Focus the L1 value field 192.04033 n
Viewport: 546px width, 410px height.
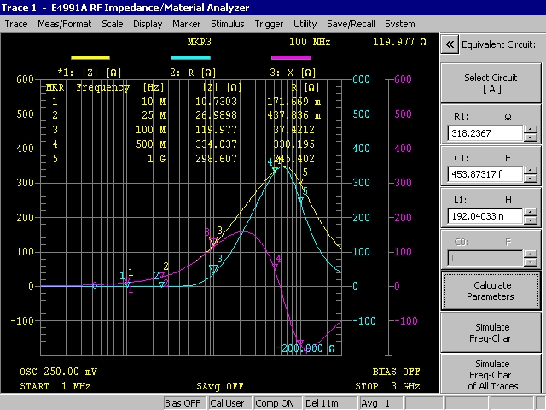point(485,216)
